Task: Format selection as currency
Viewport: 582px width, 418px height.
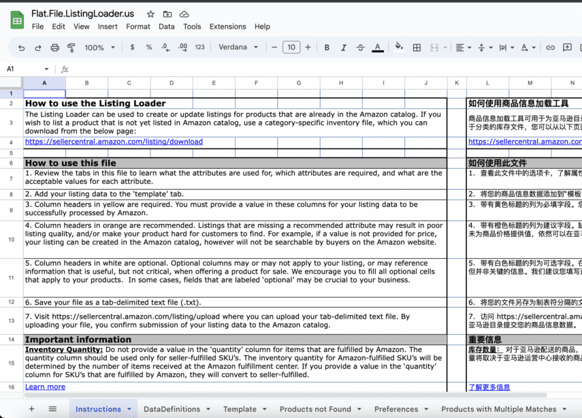Action: click(x=134, y=48)
